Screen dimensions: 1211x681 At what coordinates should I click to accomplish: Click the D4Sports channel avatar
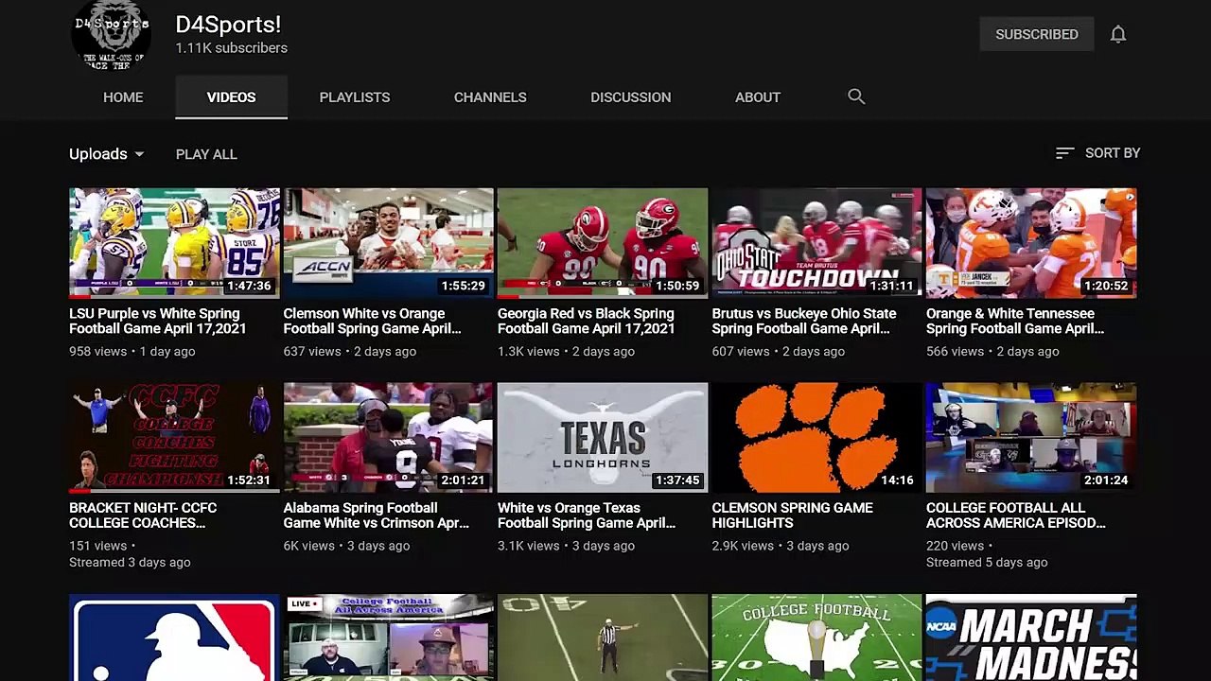pyautogui.click(x=111, y=36)
